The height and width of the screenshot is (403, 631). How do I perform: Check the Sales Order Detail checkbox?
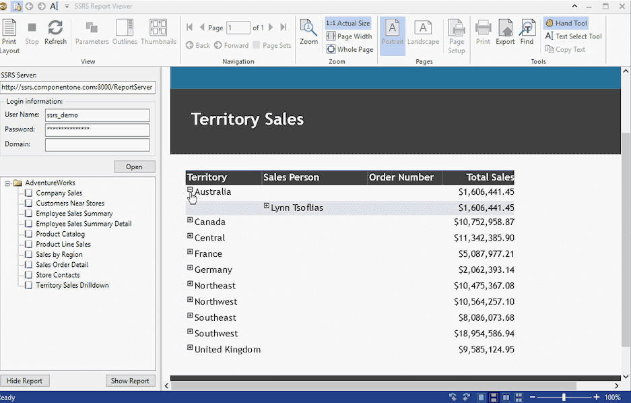(28, 264)
